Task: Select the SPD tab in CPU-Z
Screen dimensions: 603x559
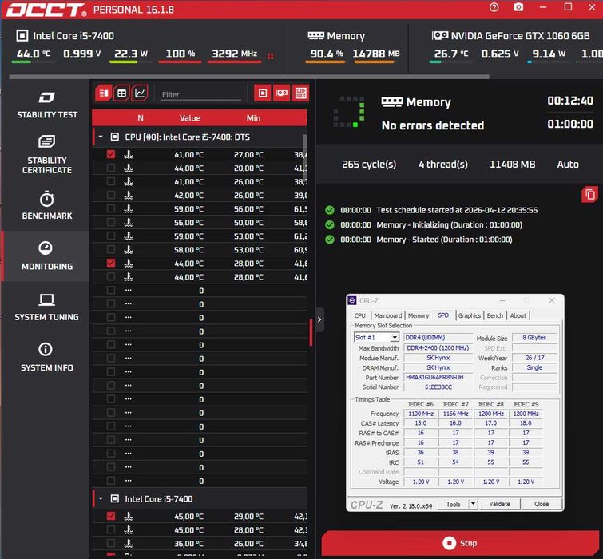Action: point(443,315)
